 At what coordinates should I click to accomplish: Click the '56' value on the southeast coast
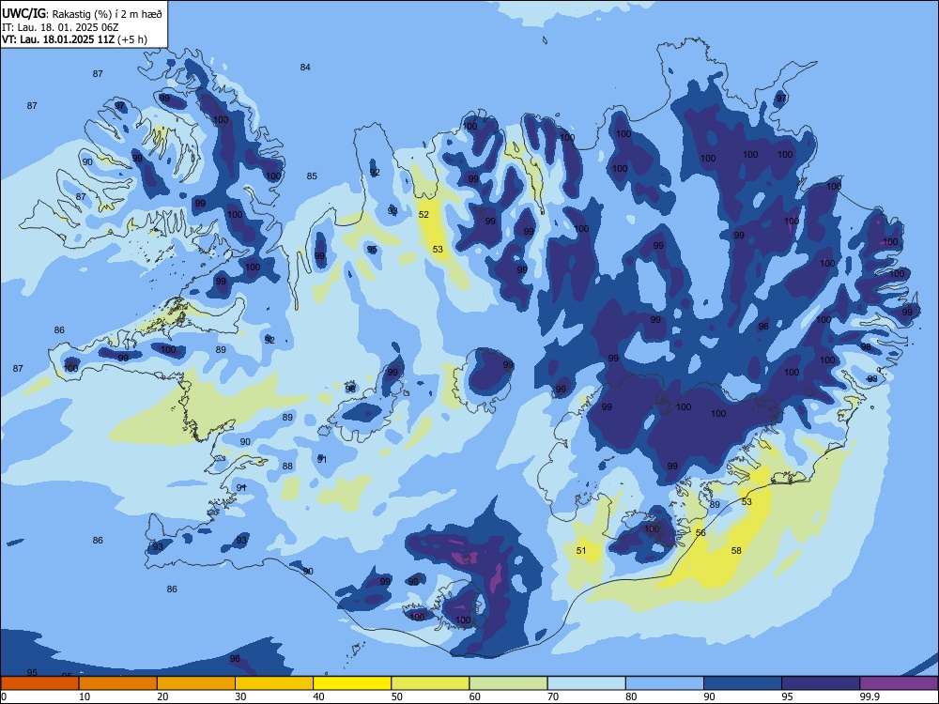[700, 532]
